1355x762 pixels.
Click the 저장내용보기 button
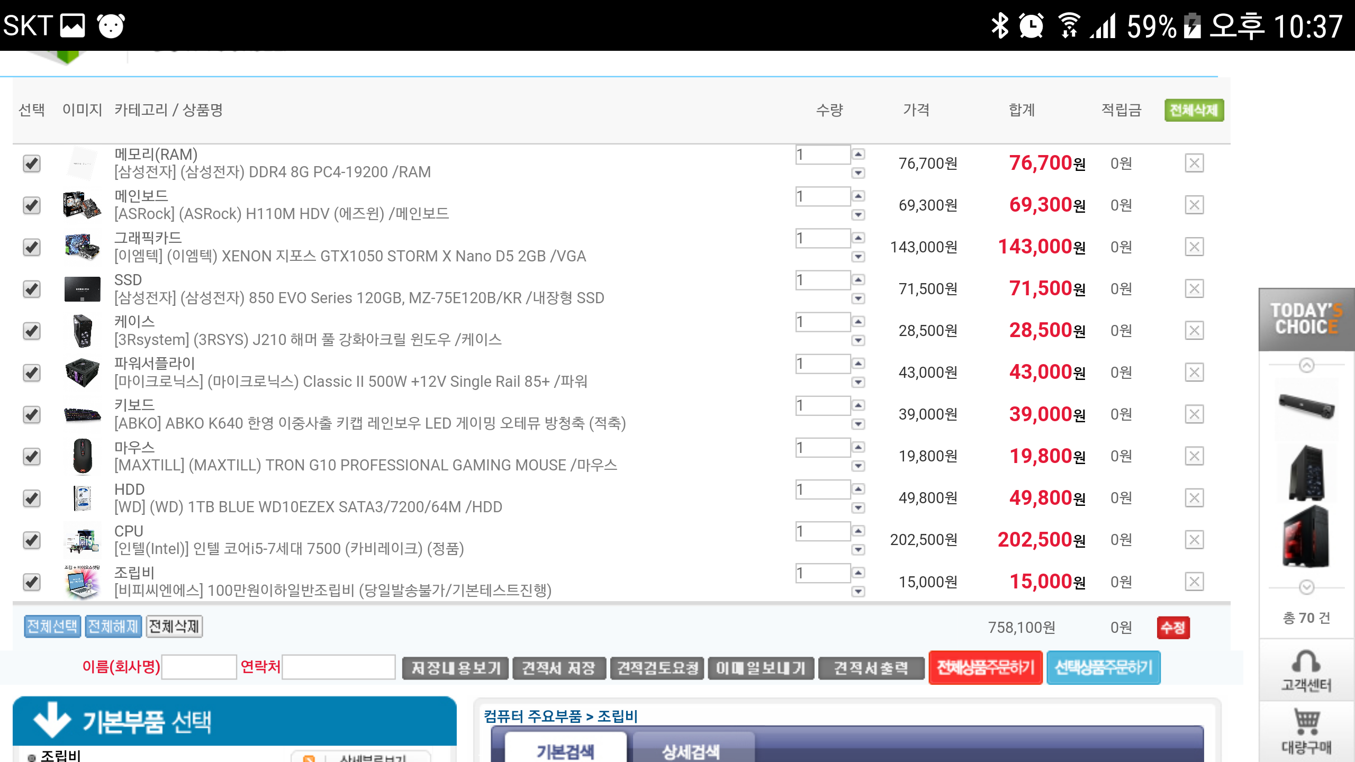455,668
